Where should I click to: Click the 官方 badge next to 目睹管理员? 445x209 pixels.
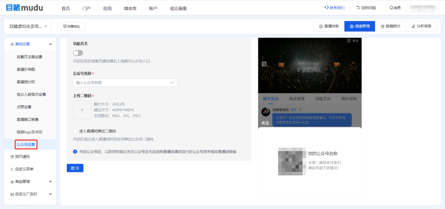tap(294, 110)
